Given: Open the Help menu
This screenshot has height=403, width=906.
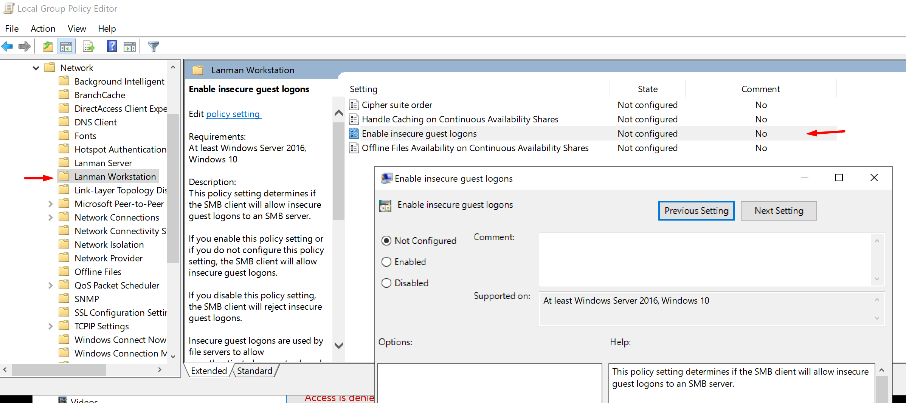Looking at the screenshot, I should (107, 29).
